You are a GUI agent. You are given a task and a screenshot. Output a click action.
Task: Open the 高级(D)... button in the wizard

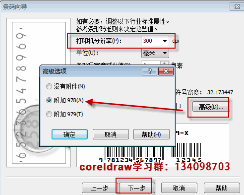[x=211, y=107]
